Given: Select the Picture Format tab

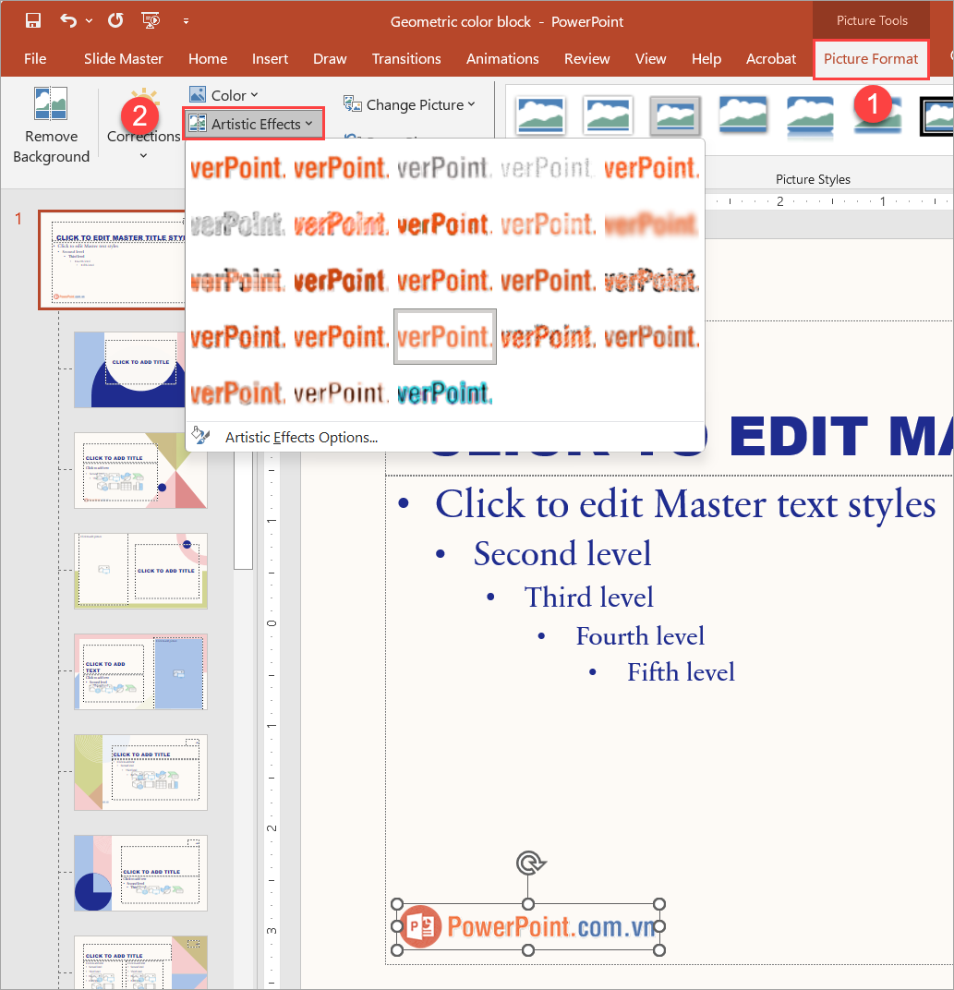Looking at the screenshot, I should pyautogui.click(x=871, y=59).
